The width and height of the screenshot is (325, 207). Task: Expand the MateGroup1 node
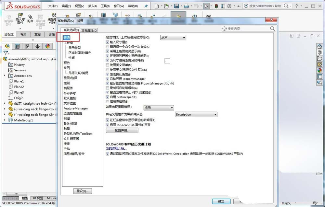(x=5, y=120)
